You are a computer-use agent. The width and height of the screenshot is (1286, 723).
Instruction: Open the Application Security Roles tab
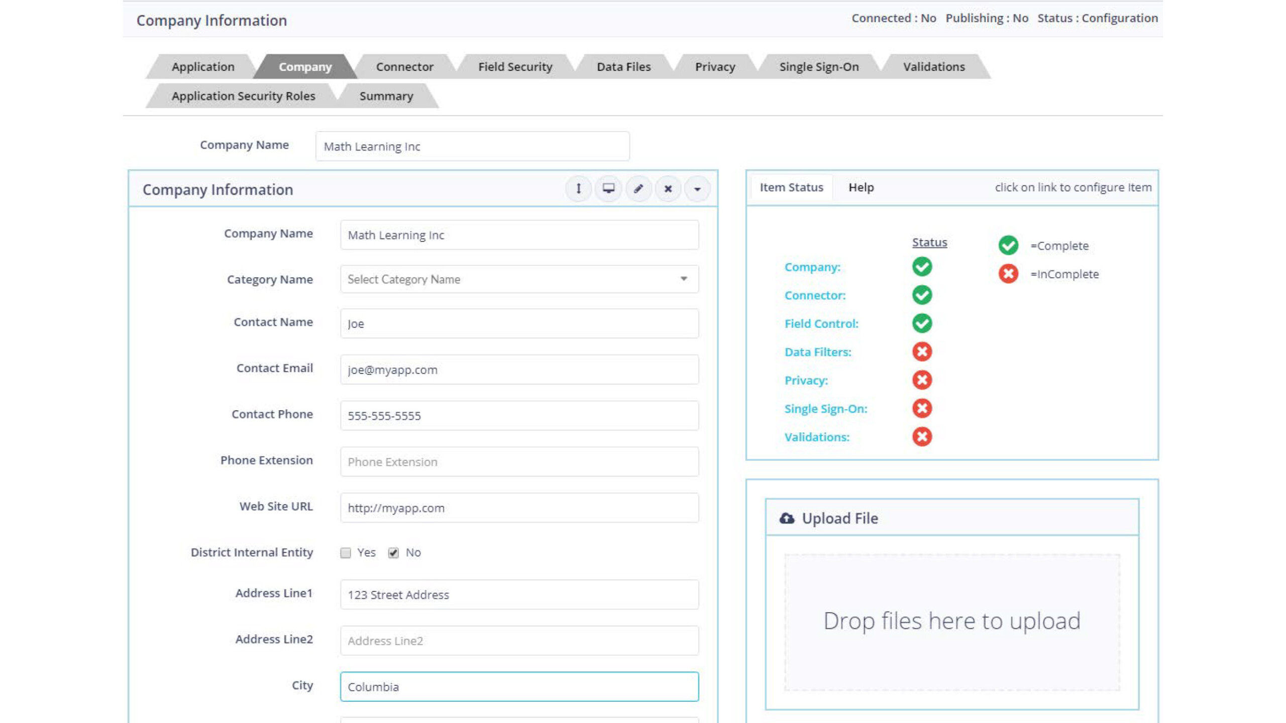243,96
